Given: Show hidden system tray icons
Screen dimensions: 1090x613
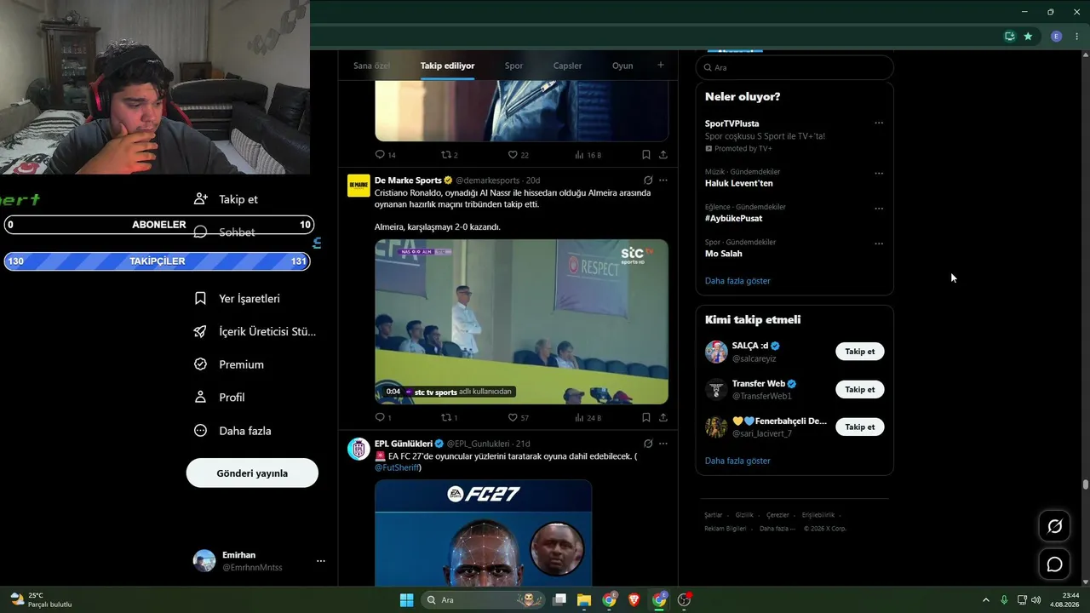Looking at the screenshot, I should 986,599.
